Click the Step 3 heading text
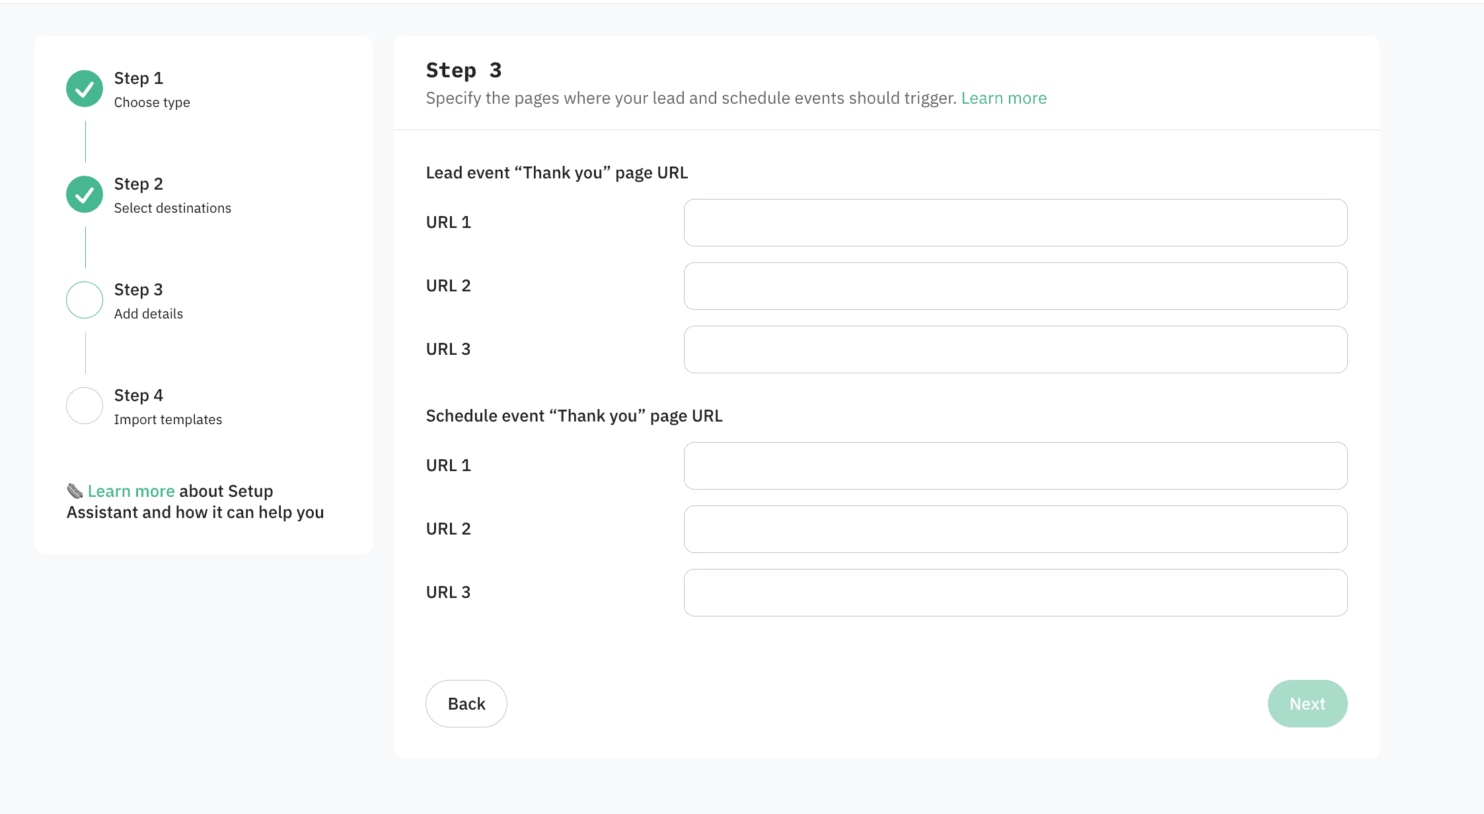This screenshot has height=814, width=1484. coord(464,71)
